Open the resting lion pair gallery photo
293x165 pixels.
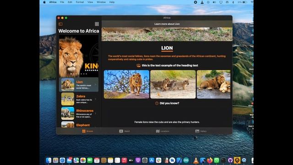pos(214,84)
